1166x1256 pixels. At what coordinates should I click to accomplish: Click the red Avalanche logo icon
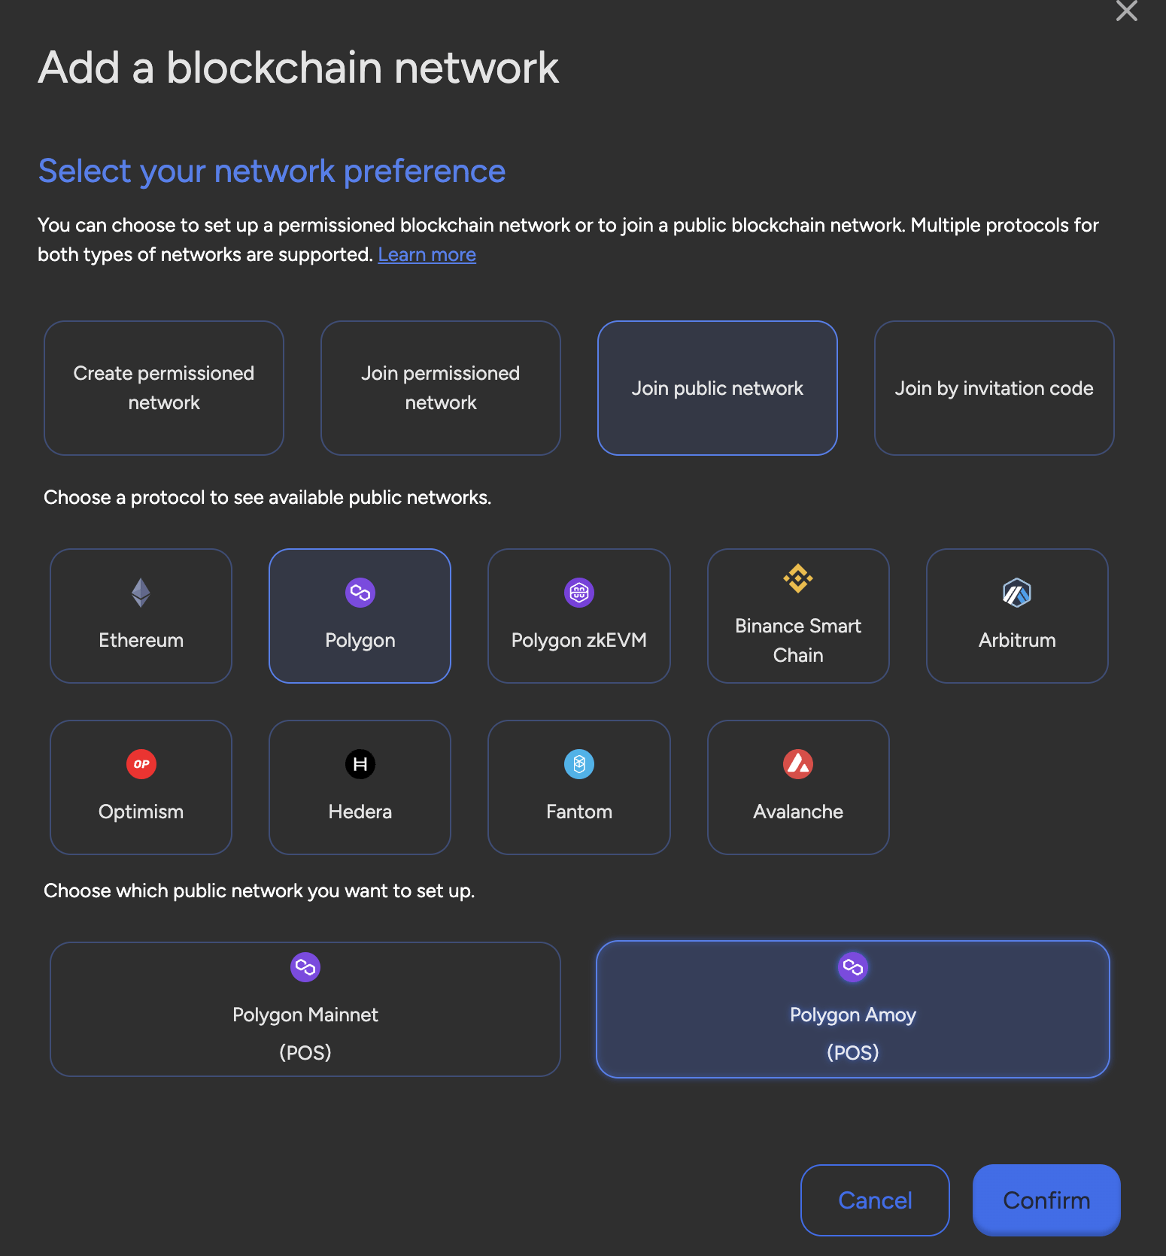(x=798, y=764)
